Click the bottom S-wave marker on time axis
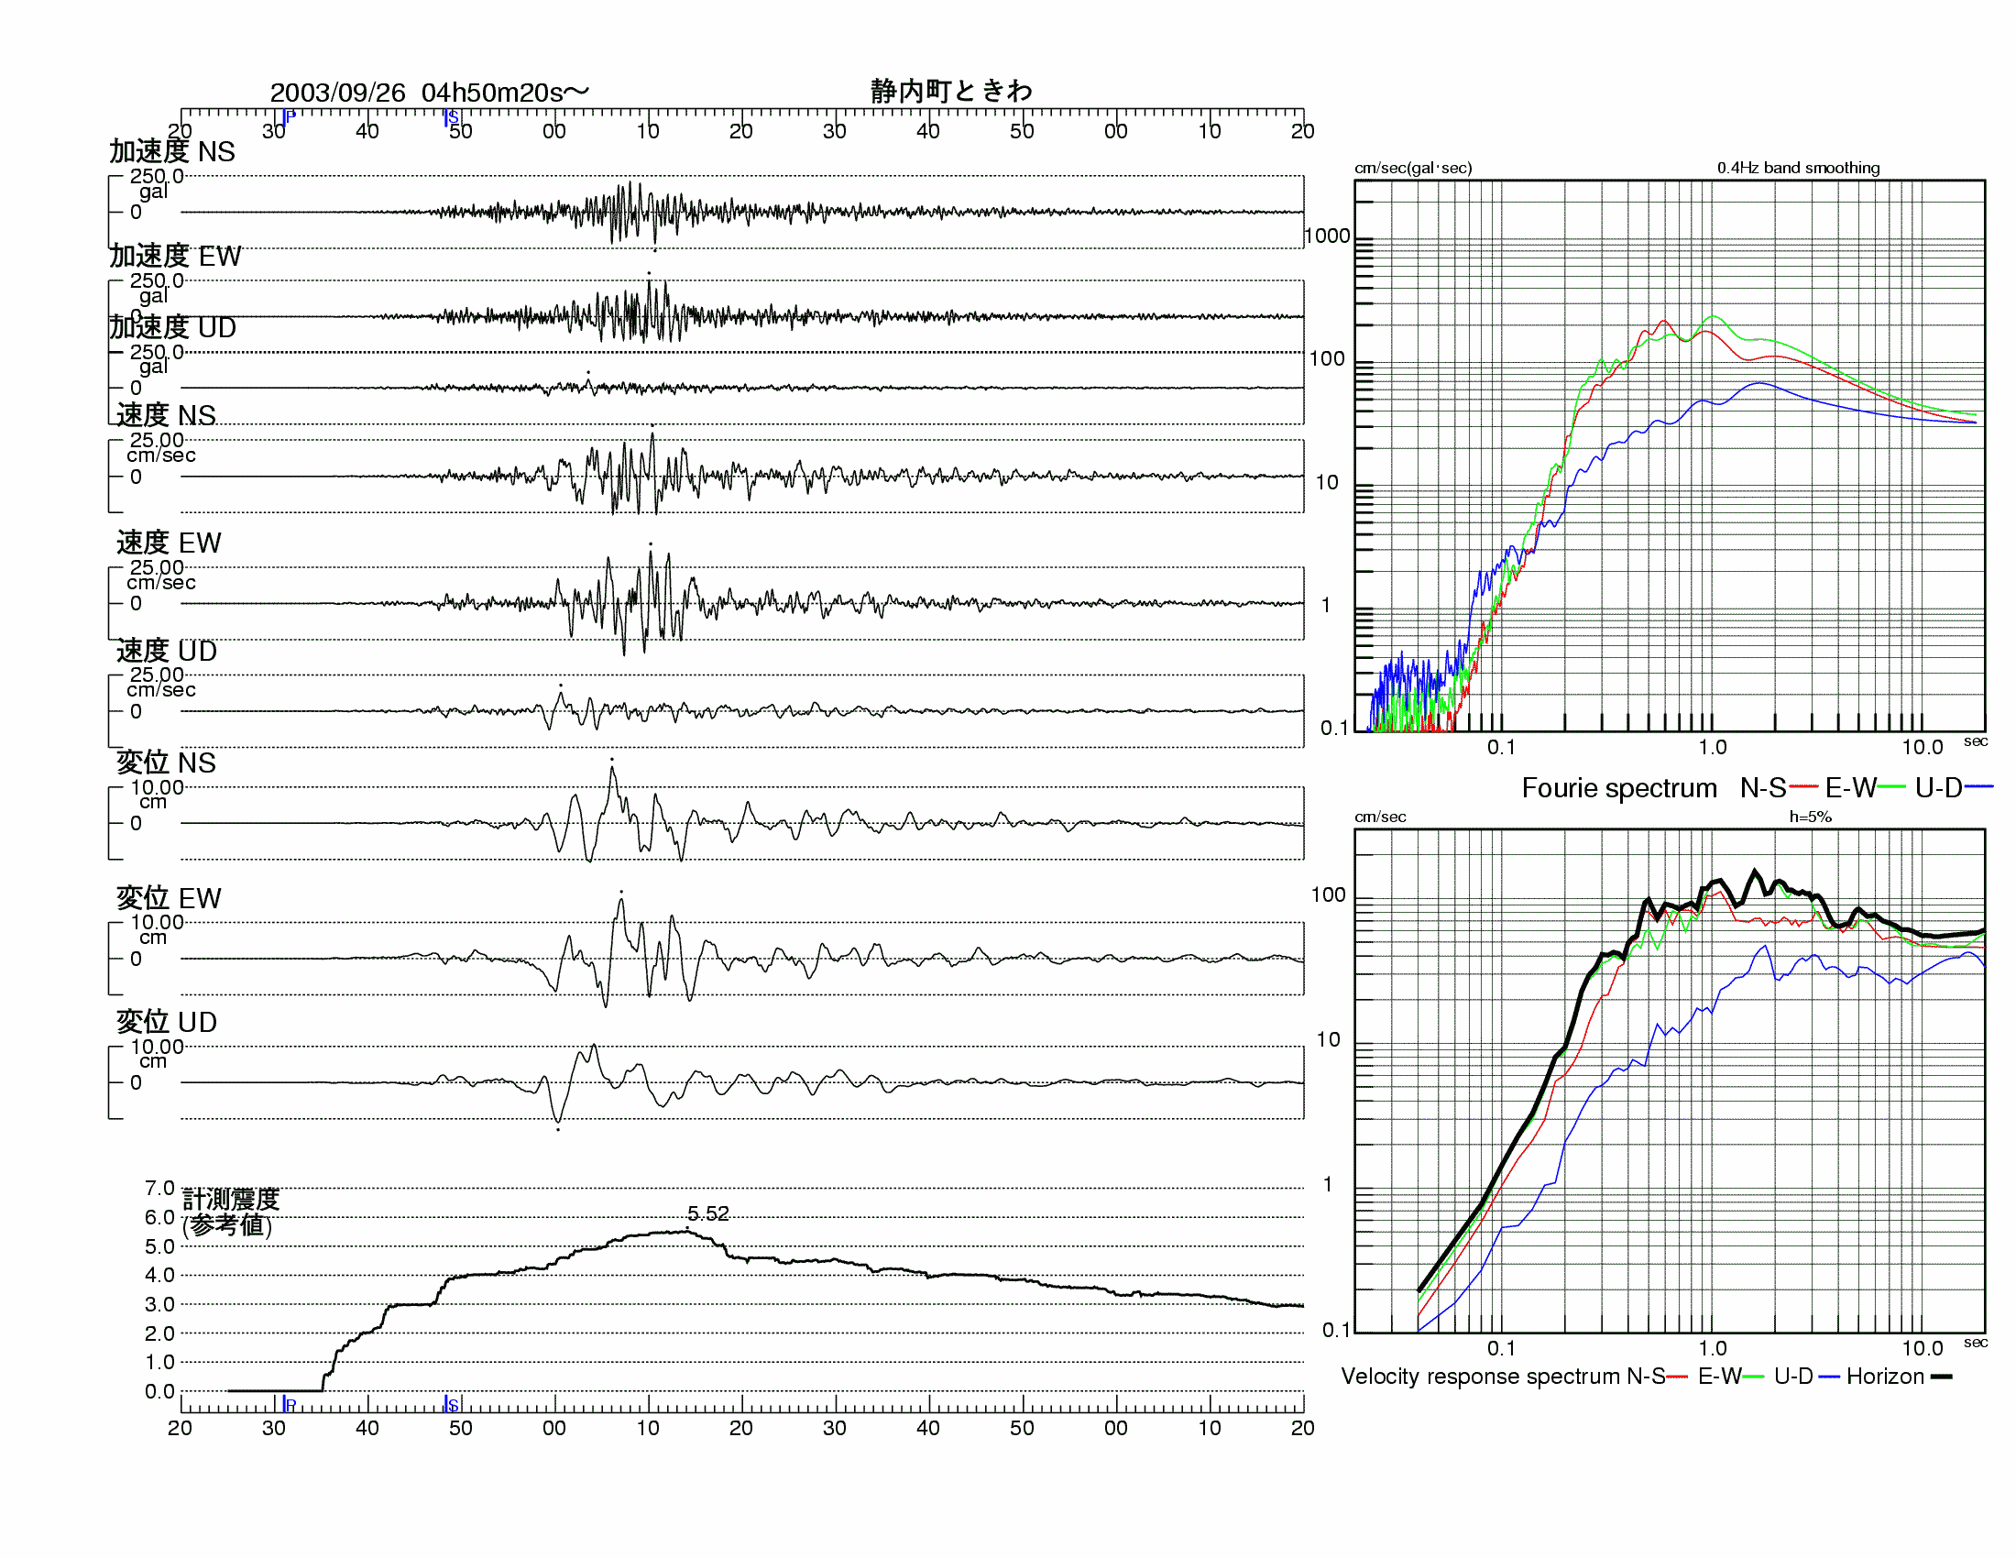The image size is (2016, 1558). 451,1404
